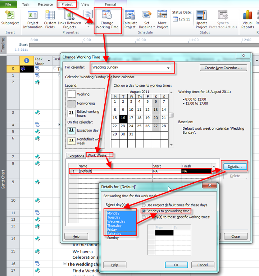Open Visual Reports from the ribbon
Viewport: 259px width, 276px height.
click(247, 16)
